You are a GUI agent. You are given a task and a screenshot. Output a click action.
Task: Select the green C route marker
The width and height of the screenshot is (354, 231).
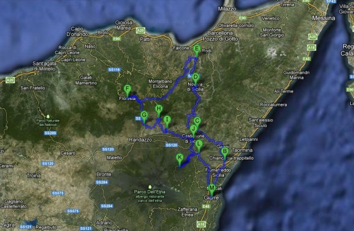pyautogui.click(x=196, y=121)
